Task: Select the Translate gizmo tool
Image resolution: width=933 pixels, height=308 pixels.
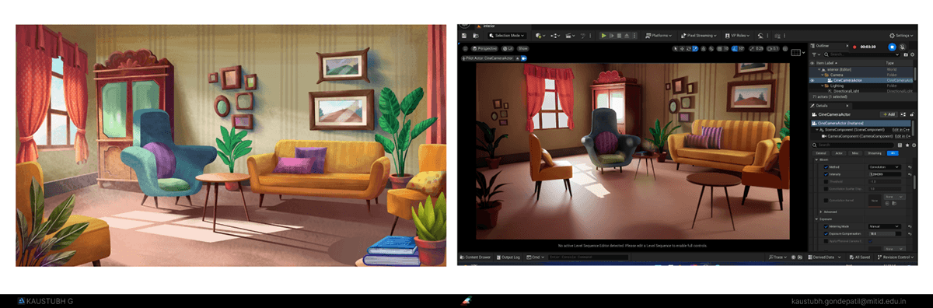Action: point(682,49)
